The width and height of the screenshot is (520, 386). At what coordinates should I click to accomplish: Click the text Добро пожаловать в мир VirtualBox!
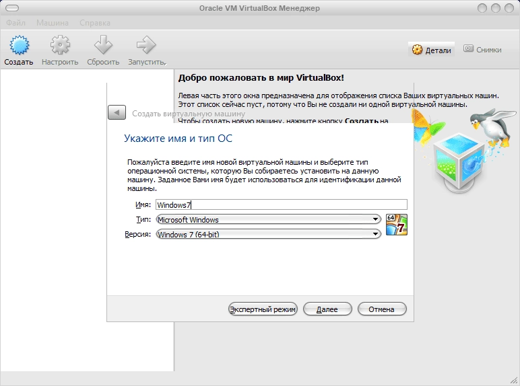pos(261,78)
